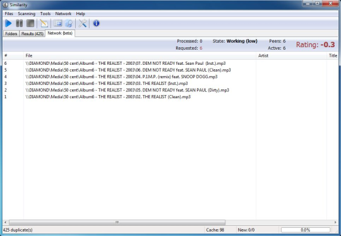Select the THE REALIST (Clean).mp3 row
The width and height of the screenshot is (341, 236).
point(170,97)
